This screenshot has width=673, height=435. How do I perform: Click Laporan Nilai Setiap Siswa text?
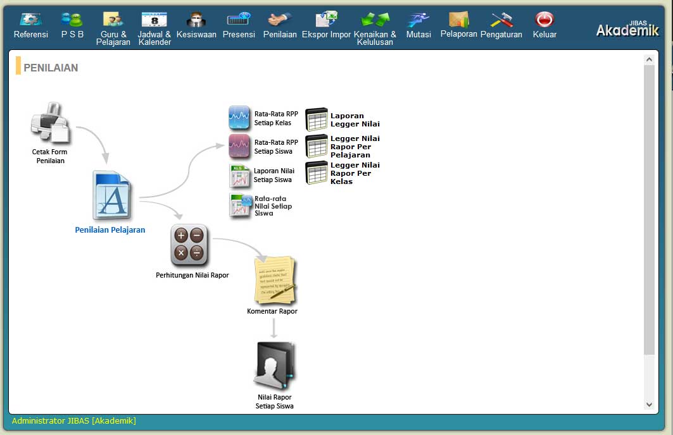(274, 175)
